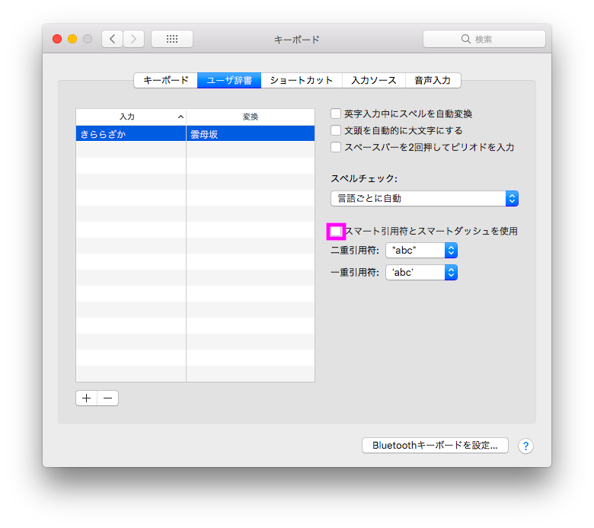Select the きららざか input cell
This screenshot has width=594, height=528.
tap(131, 134)
